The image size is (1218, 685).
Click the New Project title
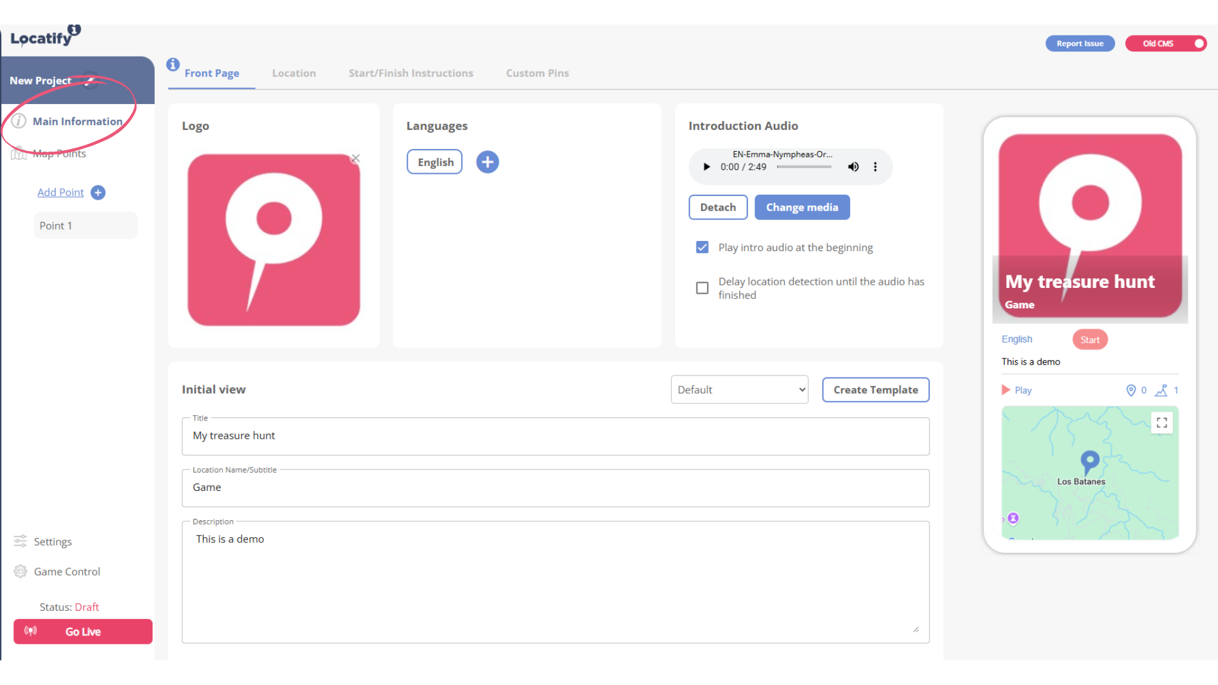click(41, 81)
